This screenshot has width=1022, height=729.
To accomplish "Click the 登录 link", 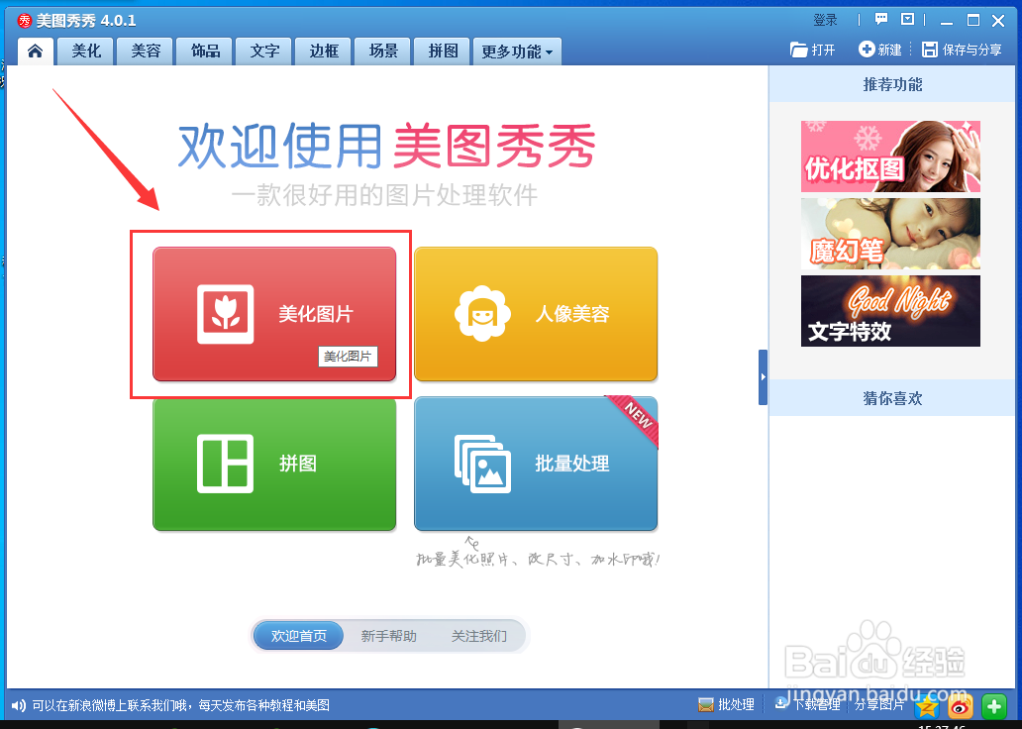I will pyautogui.click(x=825, y=20).
